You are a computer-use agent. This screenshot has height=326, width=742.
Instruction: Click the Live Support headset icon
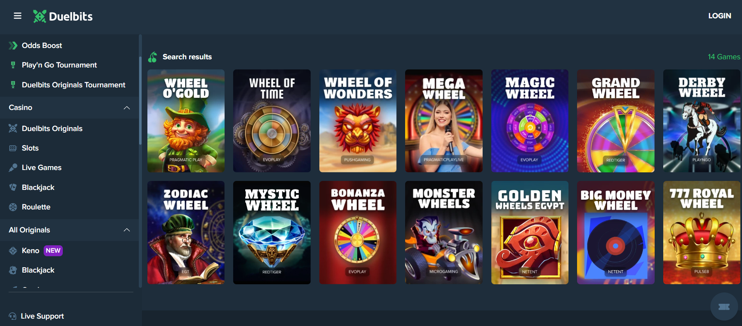coord(12,316)
